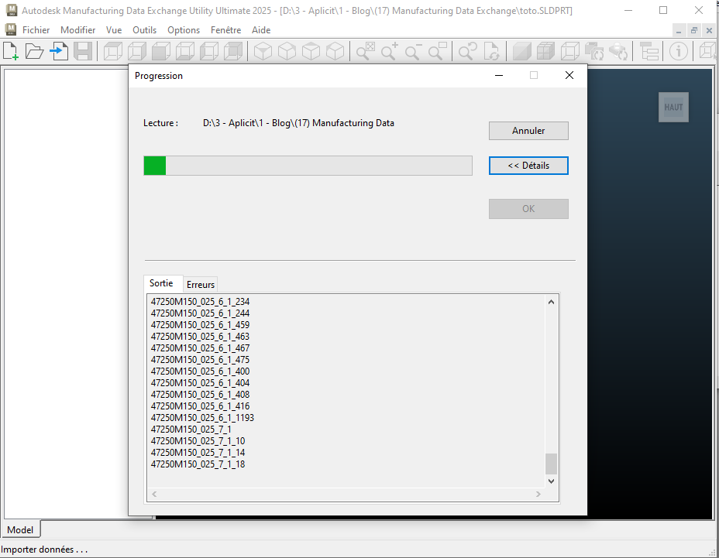
Task: Select the 47250M150_025_7_1 output line
Action: coord(191,430)
